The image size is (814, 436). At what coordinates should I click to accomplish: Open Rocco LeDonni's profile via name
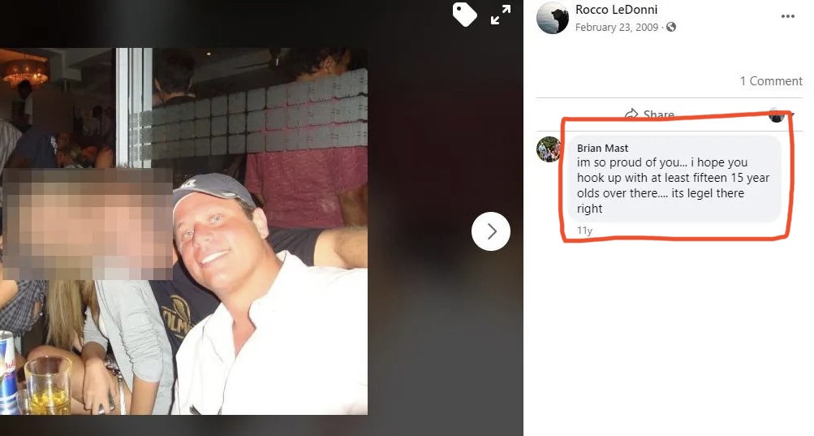pyautogui.click(x=616, y=10)
